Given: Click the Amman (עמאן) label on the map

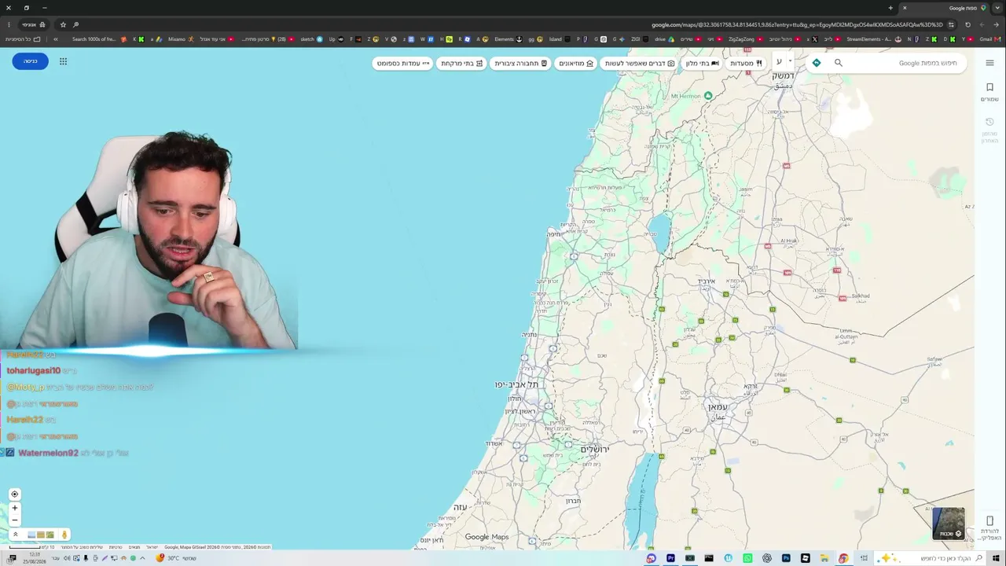Looking at the screenshot, I should click(x=718, y=407).
